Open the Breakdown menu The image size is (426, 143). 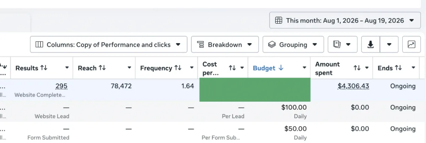pyautogui.click(x=225, y=45)
